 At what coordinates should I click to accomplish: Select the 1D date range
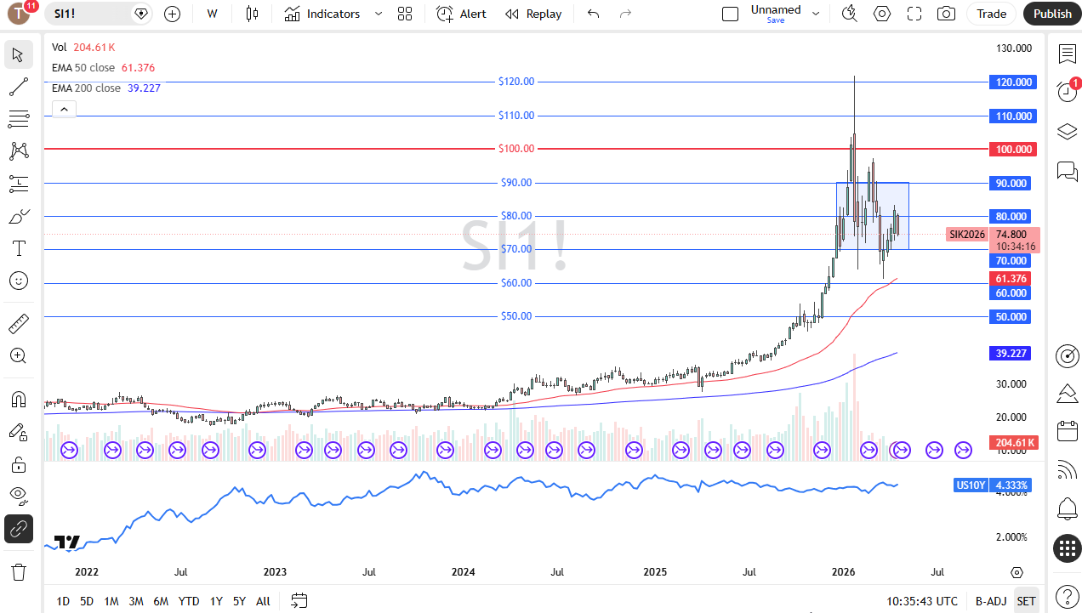63,601
